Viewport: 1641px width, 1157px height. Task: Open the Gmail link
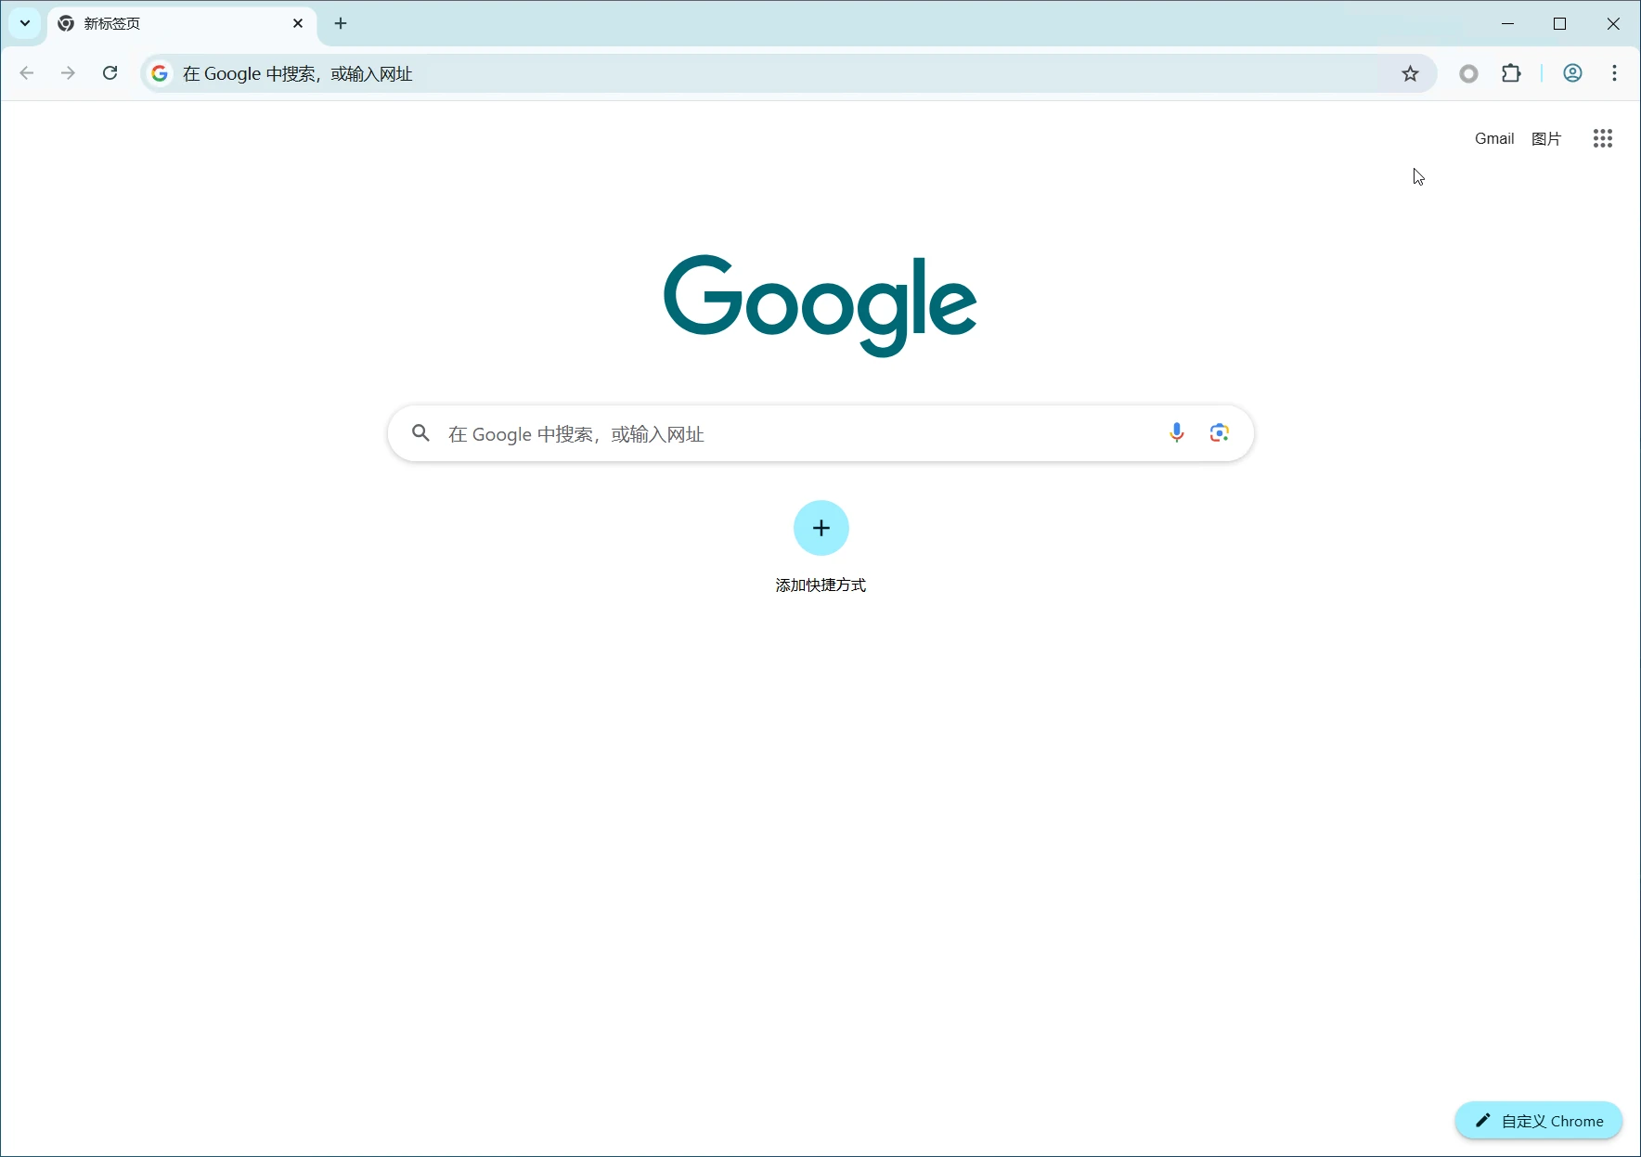pyautogui.click(x=1494, y=138)
